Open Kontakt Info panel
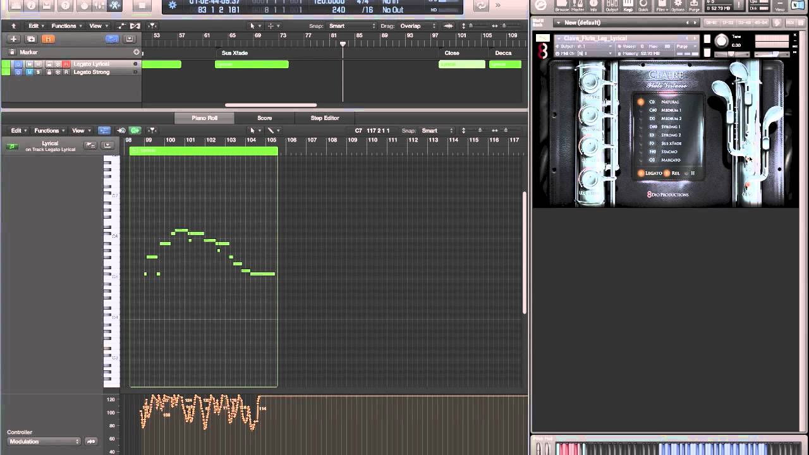The image size is (809, 455). click(593, 6)
